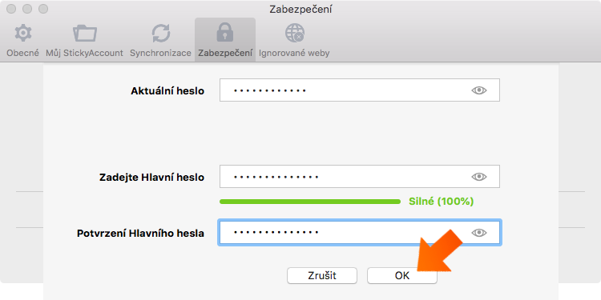Open the Synchronizace arrows icon

(160, 34)
